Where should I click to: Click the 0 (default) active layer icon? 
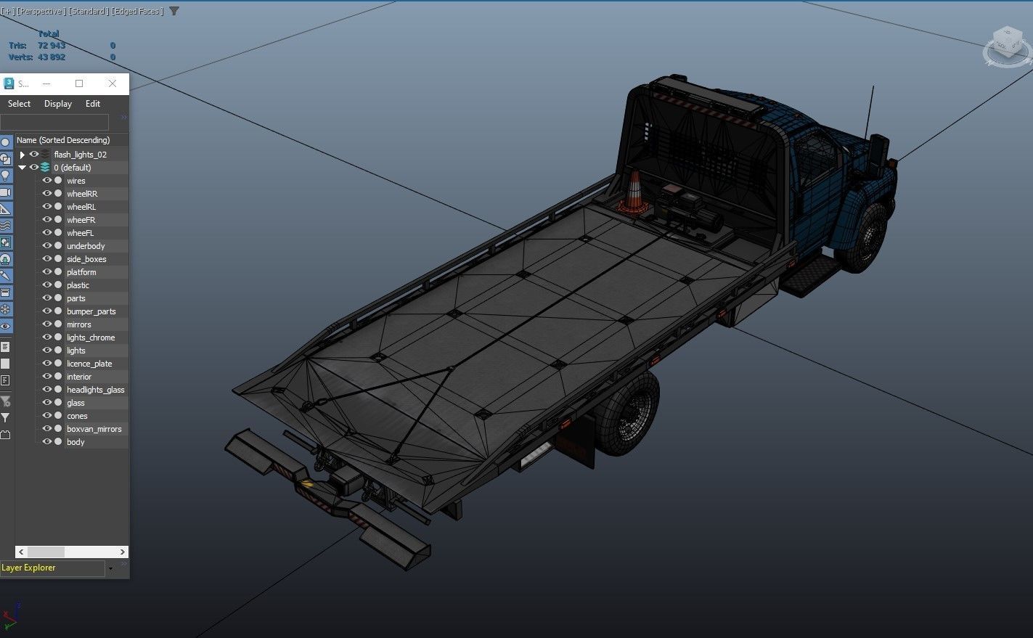pyautogui.click(x=46, y=168)
